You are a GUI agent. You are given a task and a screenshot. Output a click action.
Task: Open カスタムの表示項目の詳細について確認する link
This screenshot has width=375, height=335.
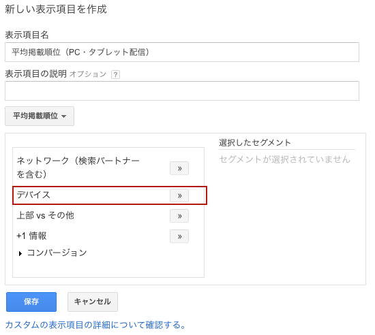pyautogui.click(x=95, y=325)
